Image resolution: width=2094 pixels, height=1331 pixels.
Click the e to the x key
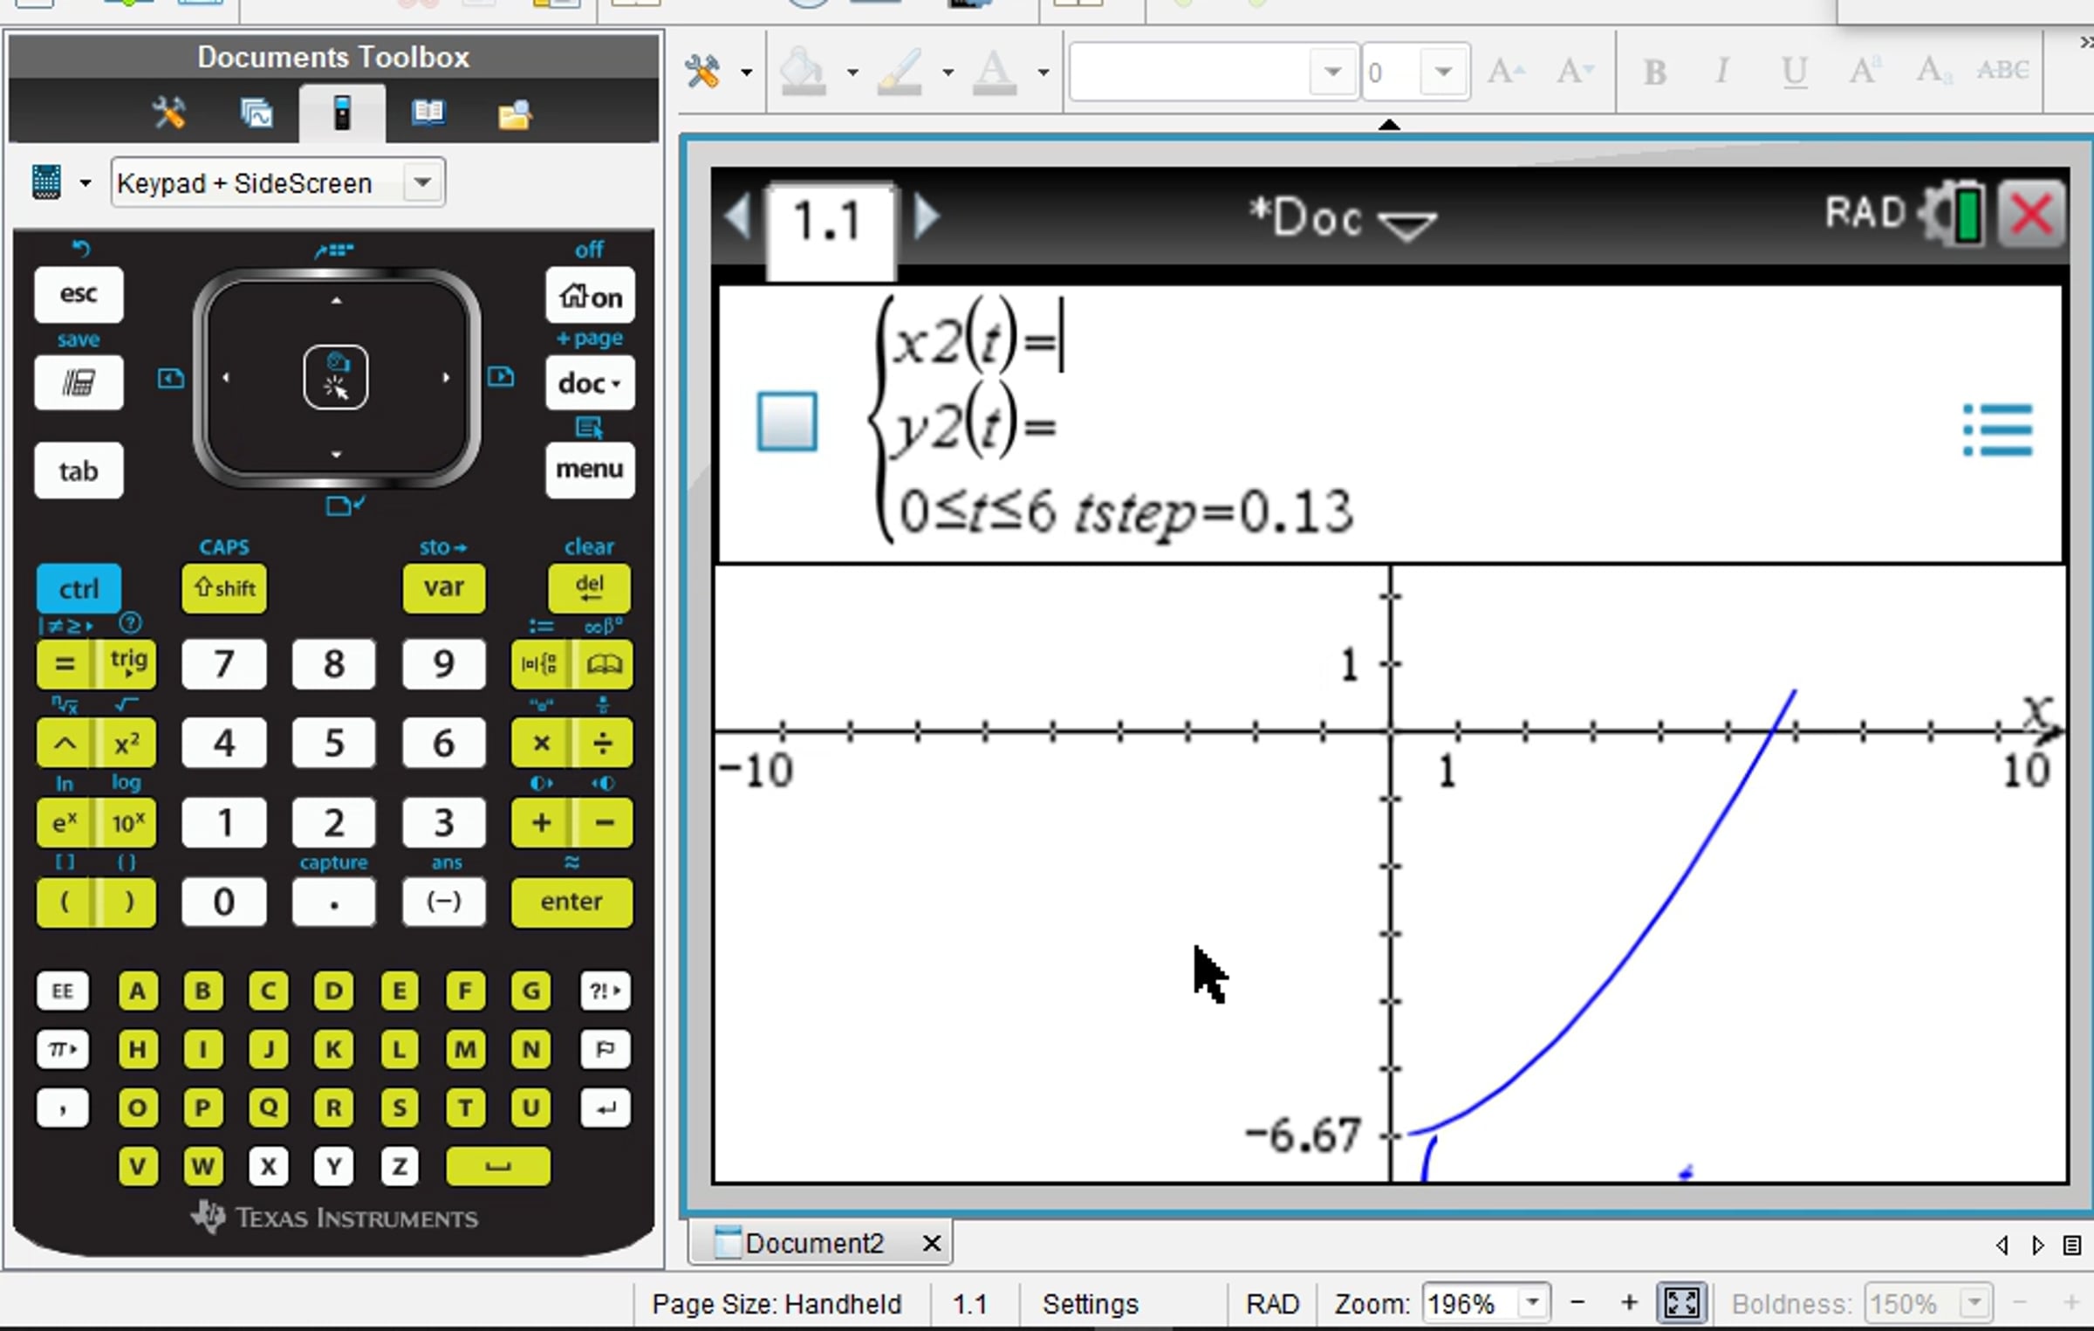pos(65,823)
